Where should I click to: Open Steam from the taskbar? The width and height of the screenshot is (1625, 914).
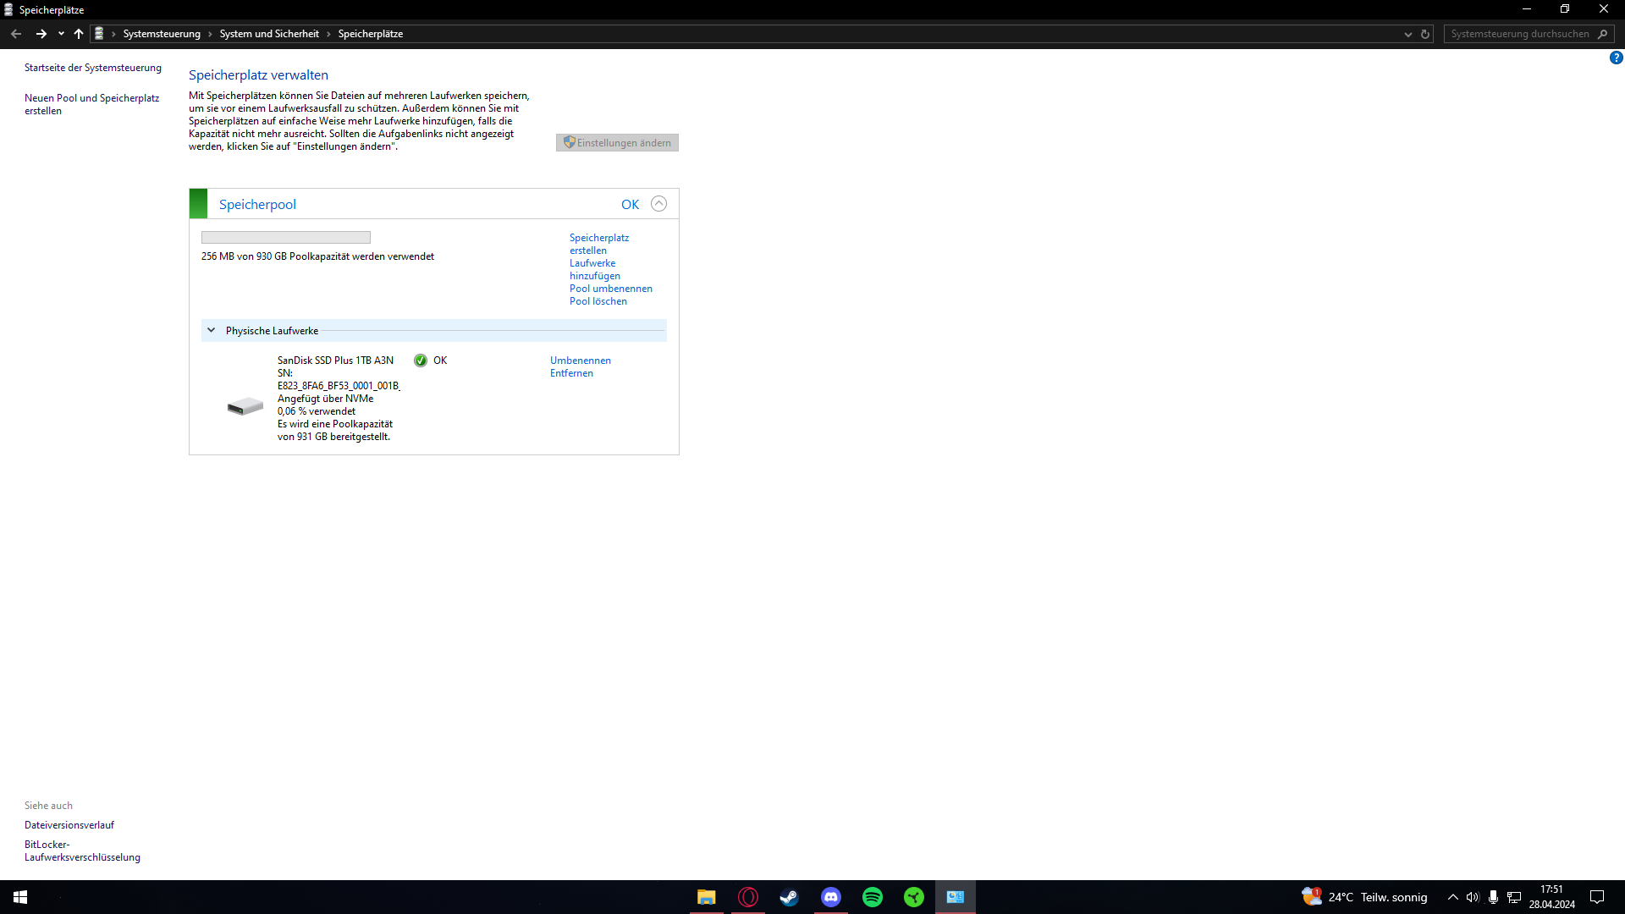click(789, 897)
